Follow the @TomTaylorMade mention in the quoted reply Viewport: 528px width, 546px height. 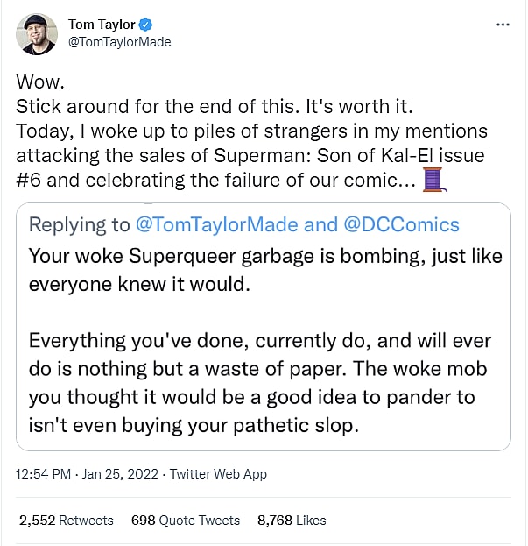217,224
